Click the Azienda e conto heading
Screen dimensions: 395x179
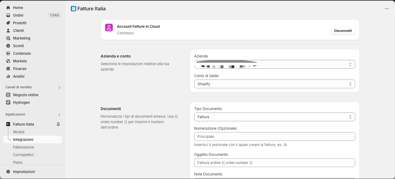(116, 56)
